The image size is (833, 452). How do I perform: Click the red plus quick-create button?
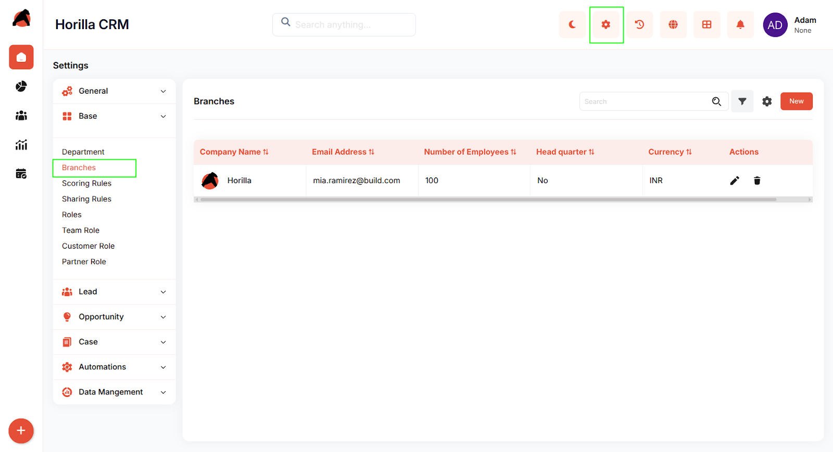click(21, 431)
